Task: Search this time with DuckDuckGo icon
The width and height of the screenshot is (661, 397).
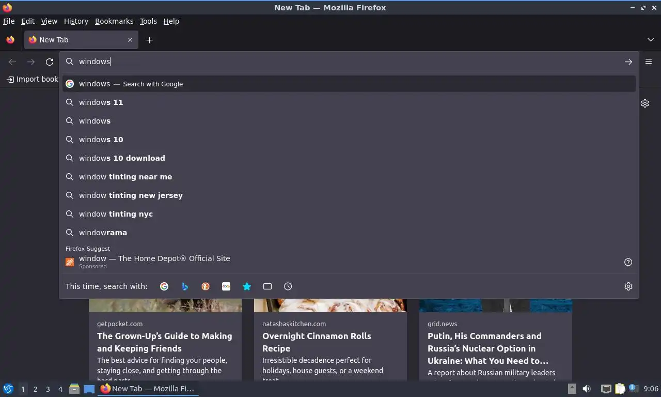Action: pyautogui.click(x=206, y=286)
